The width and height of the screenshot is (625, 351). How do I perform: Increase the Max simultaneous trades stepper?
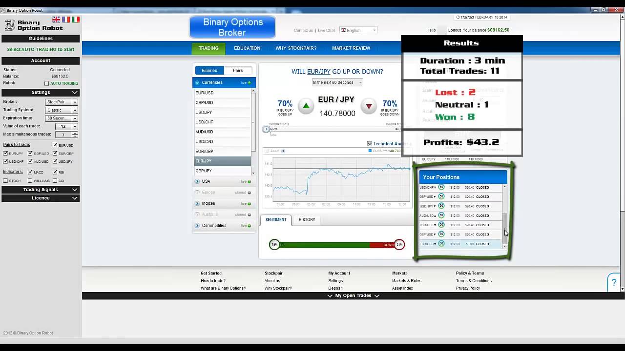coord(75,133)
